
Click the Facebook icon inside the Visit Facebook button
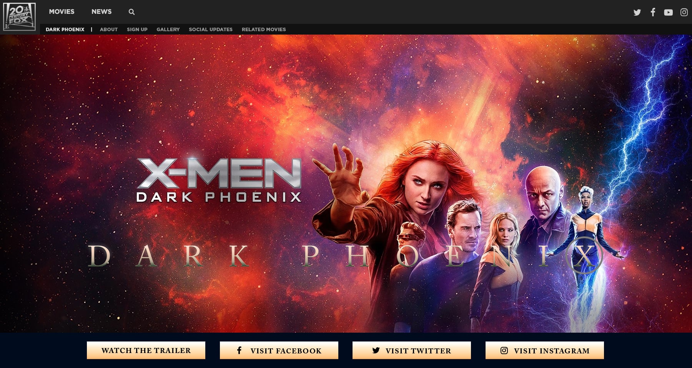click(240, 350)
